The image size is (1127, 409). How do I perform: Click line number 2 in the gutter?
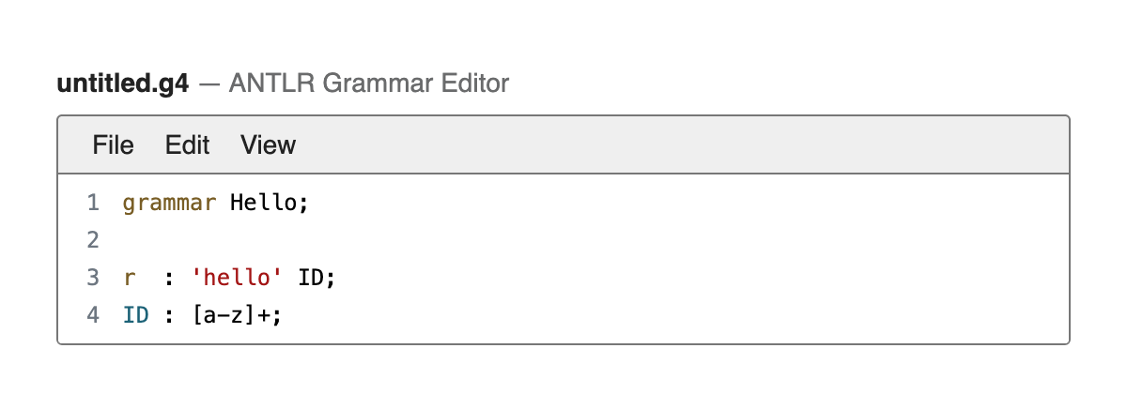[92, 240]
